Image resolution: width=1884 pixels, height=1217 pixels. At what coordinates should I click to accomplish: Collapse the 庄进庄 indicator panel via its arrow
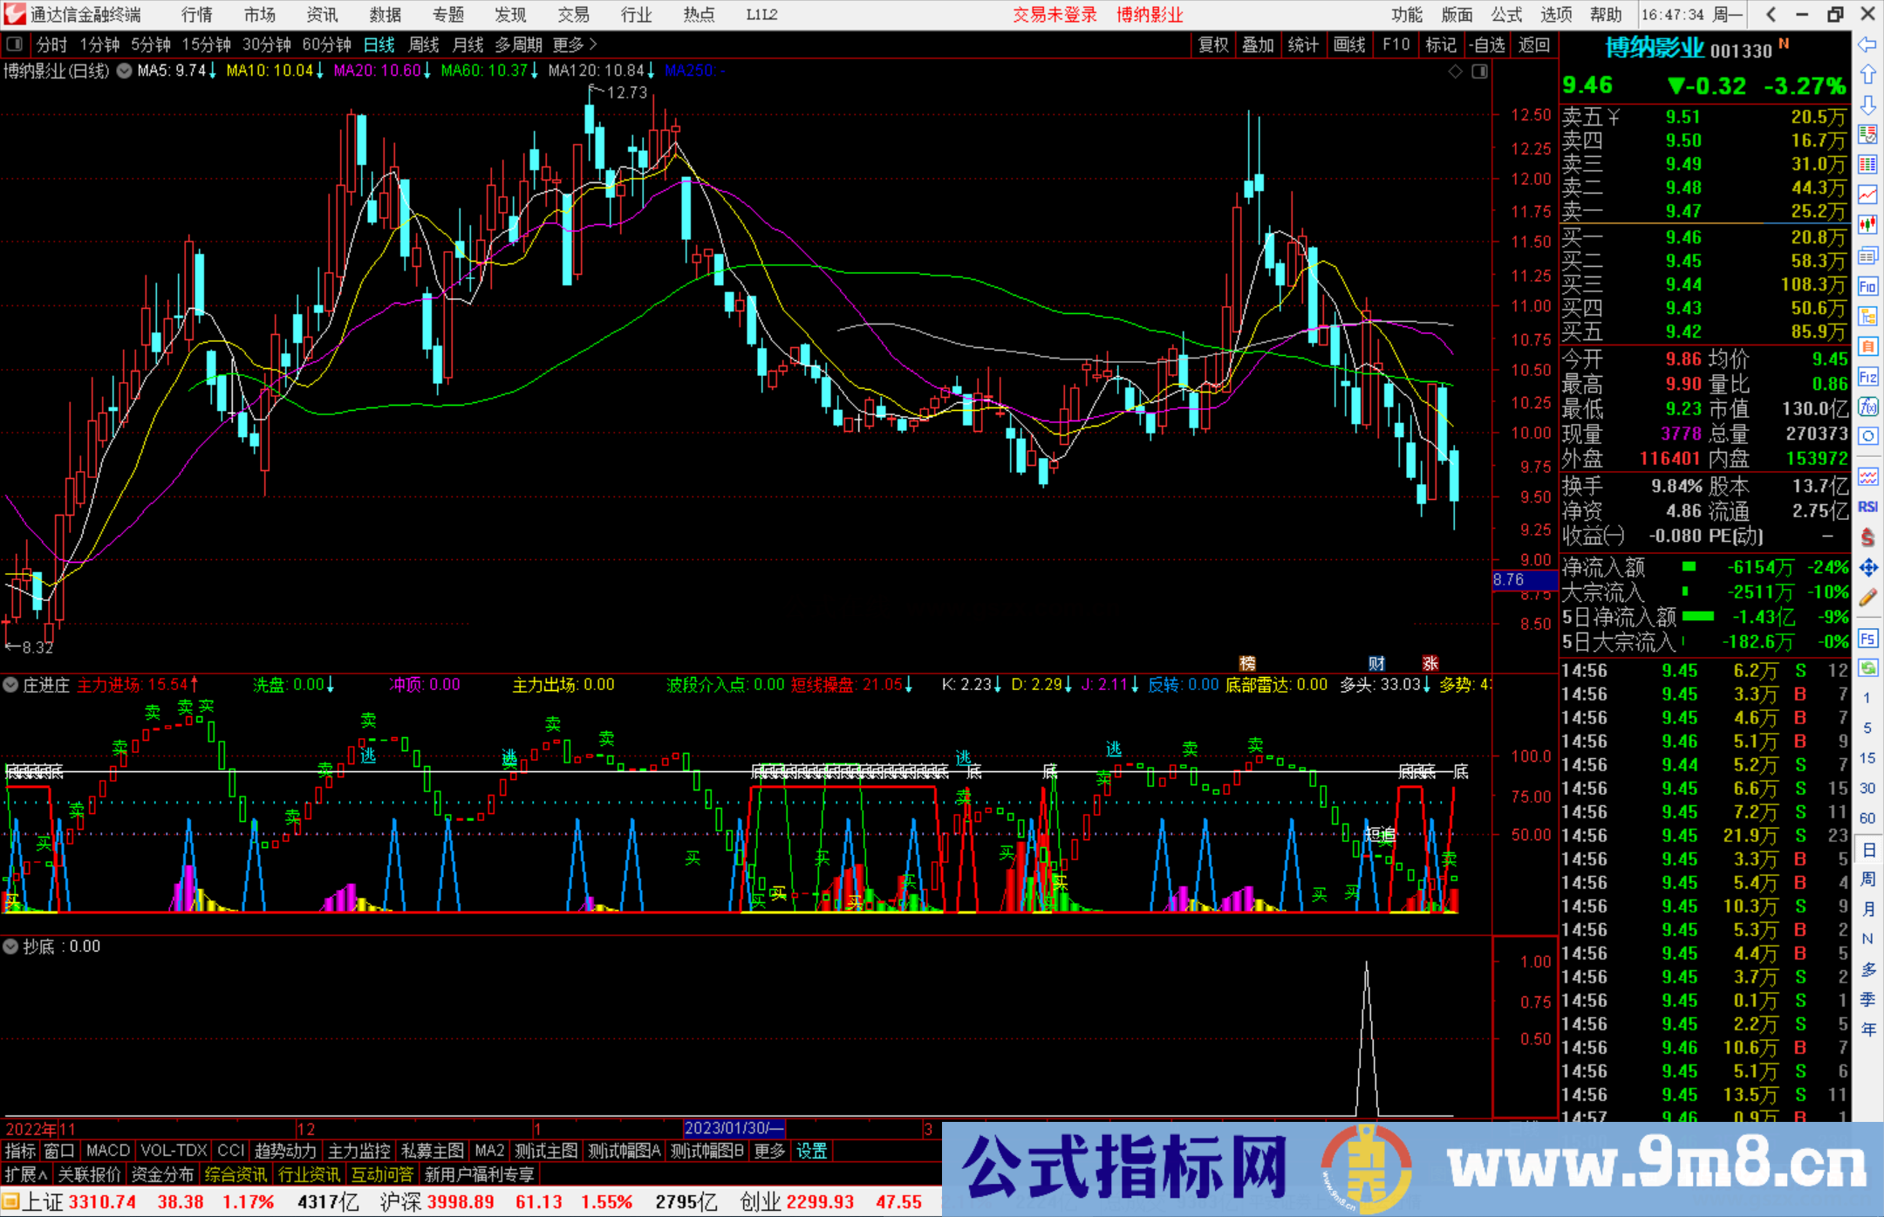[x=10, y=685]
